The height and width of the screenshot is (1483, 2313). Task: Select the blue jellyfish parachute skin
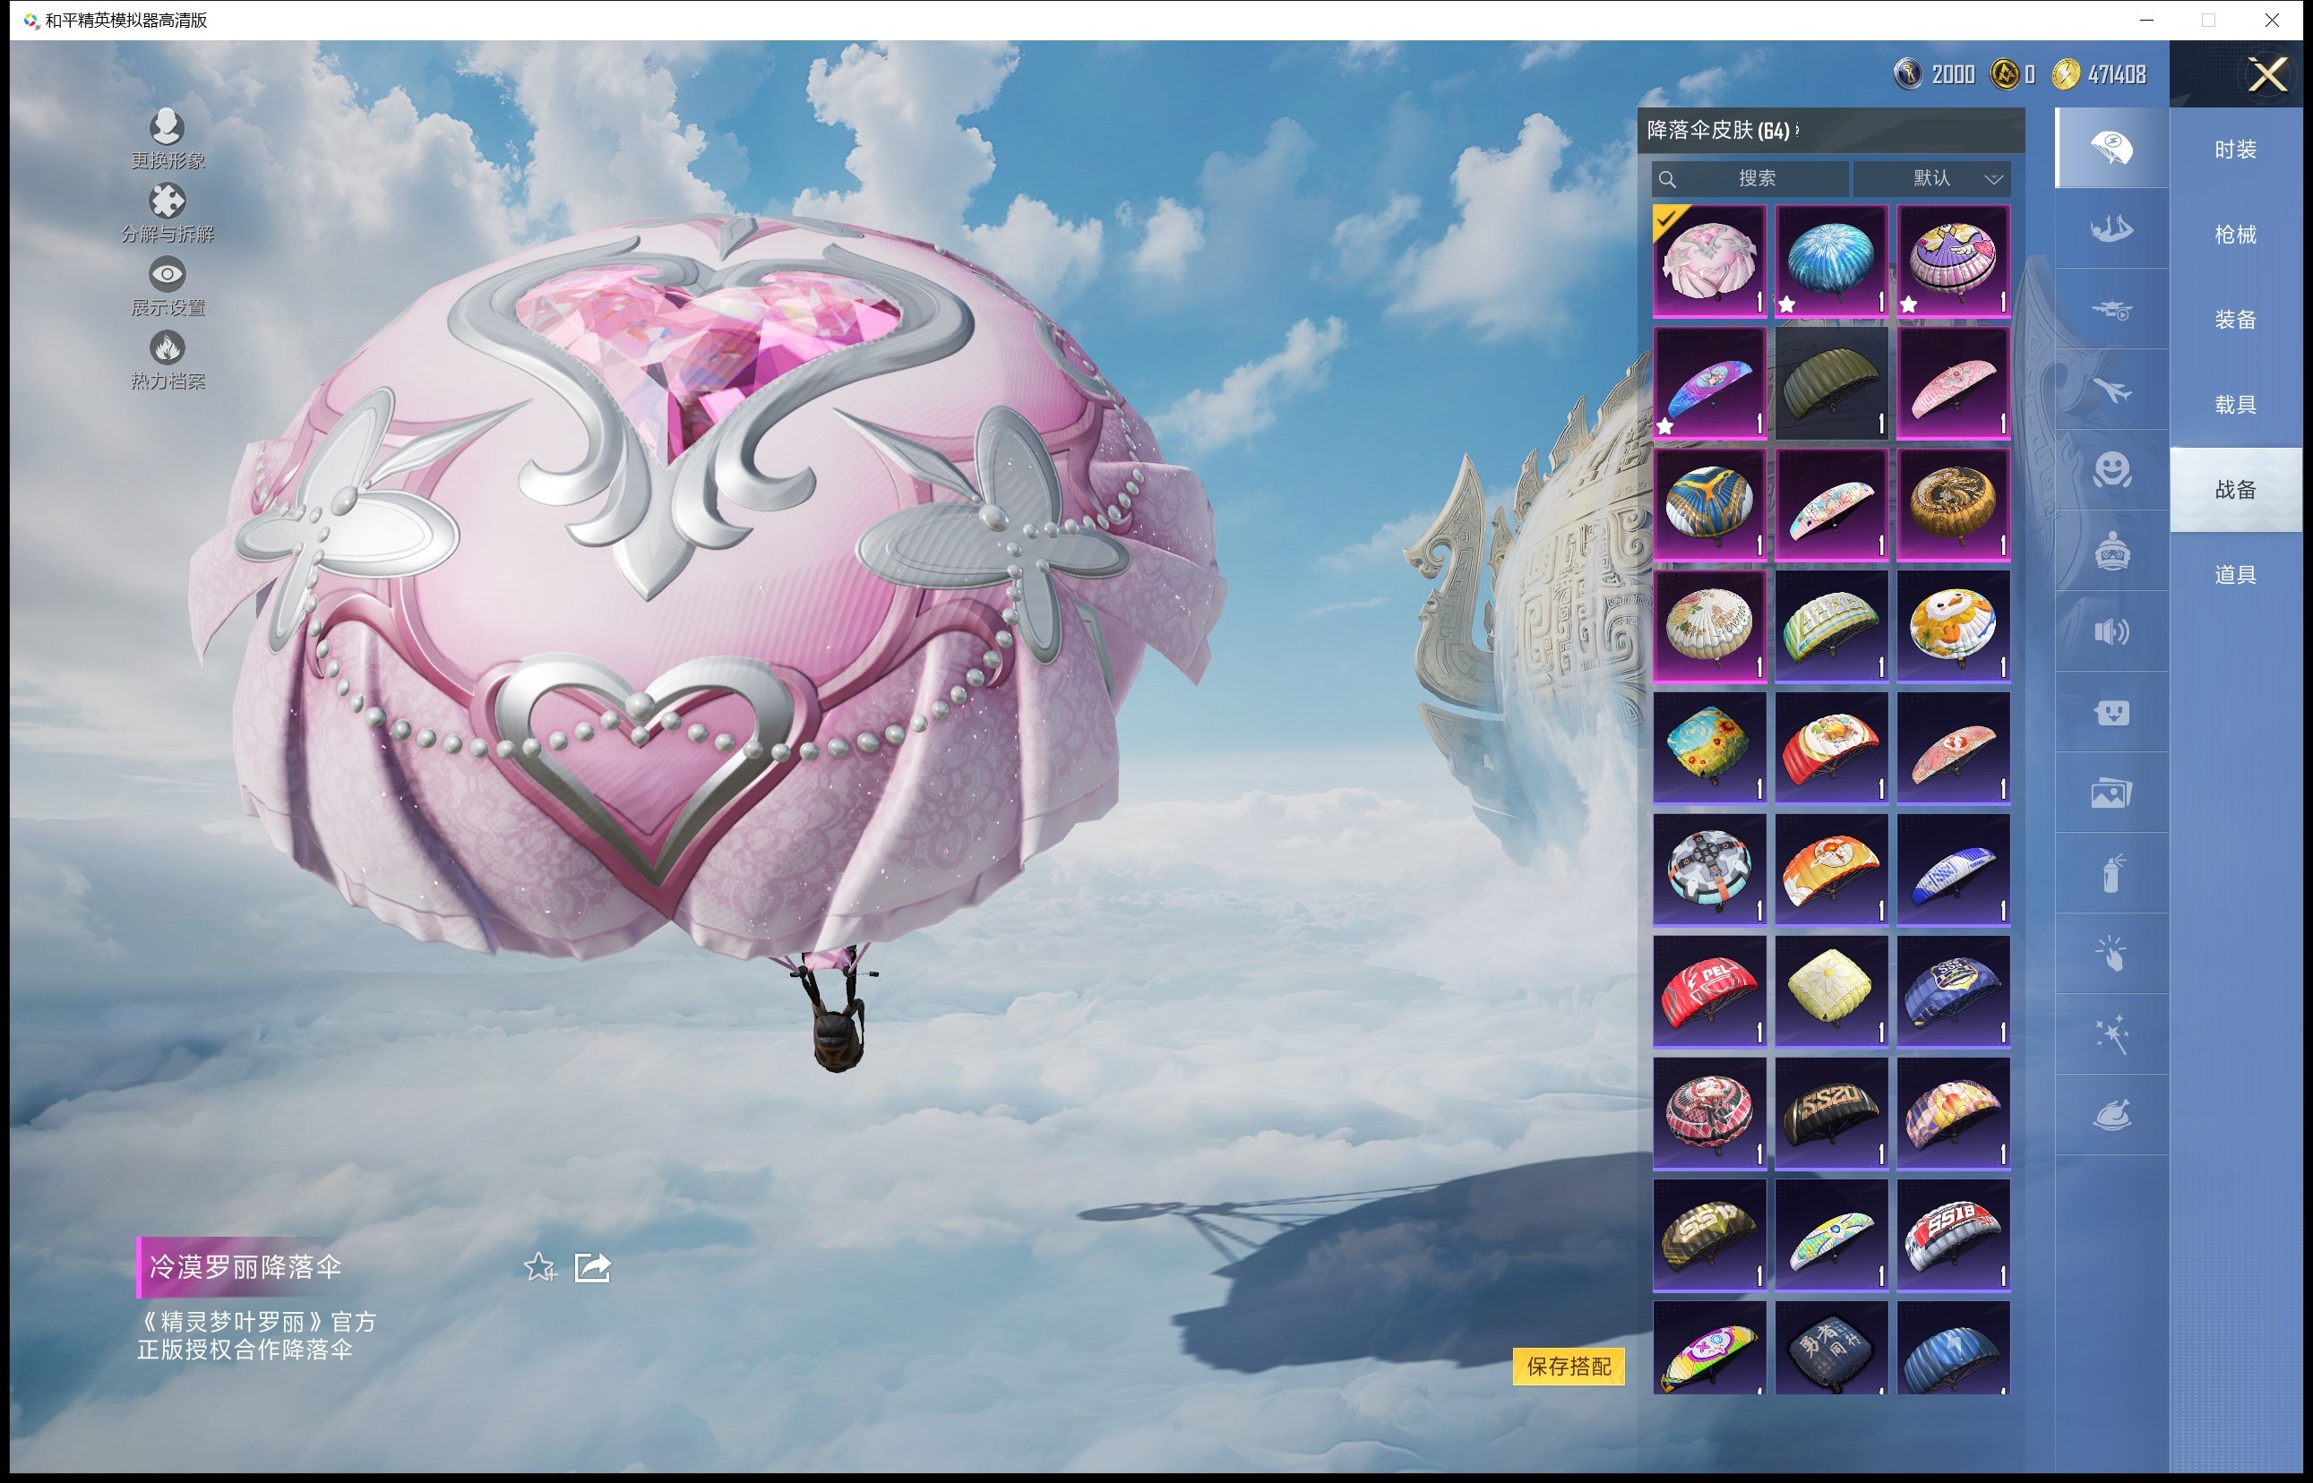click(1831, 260)
